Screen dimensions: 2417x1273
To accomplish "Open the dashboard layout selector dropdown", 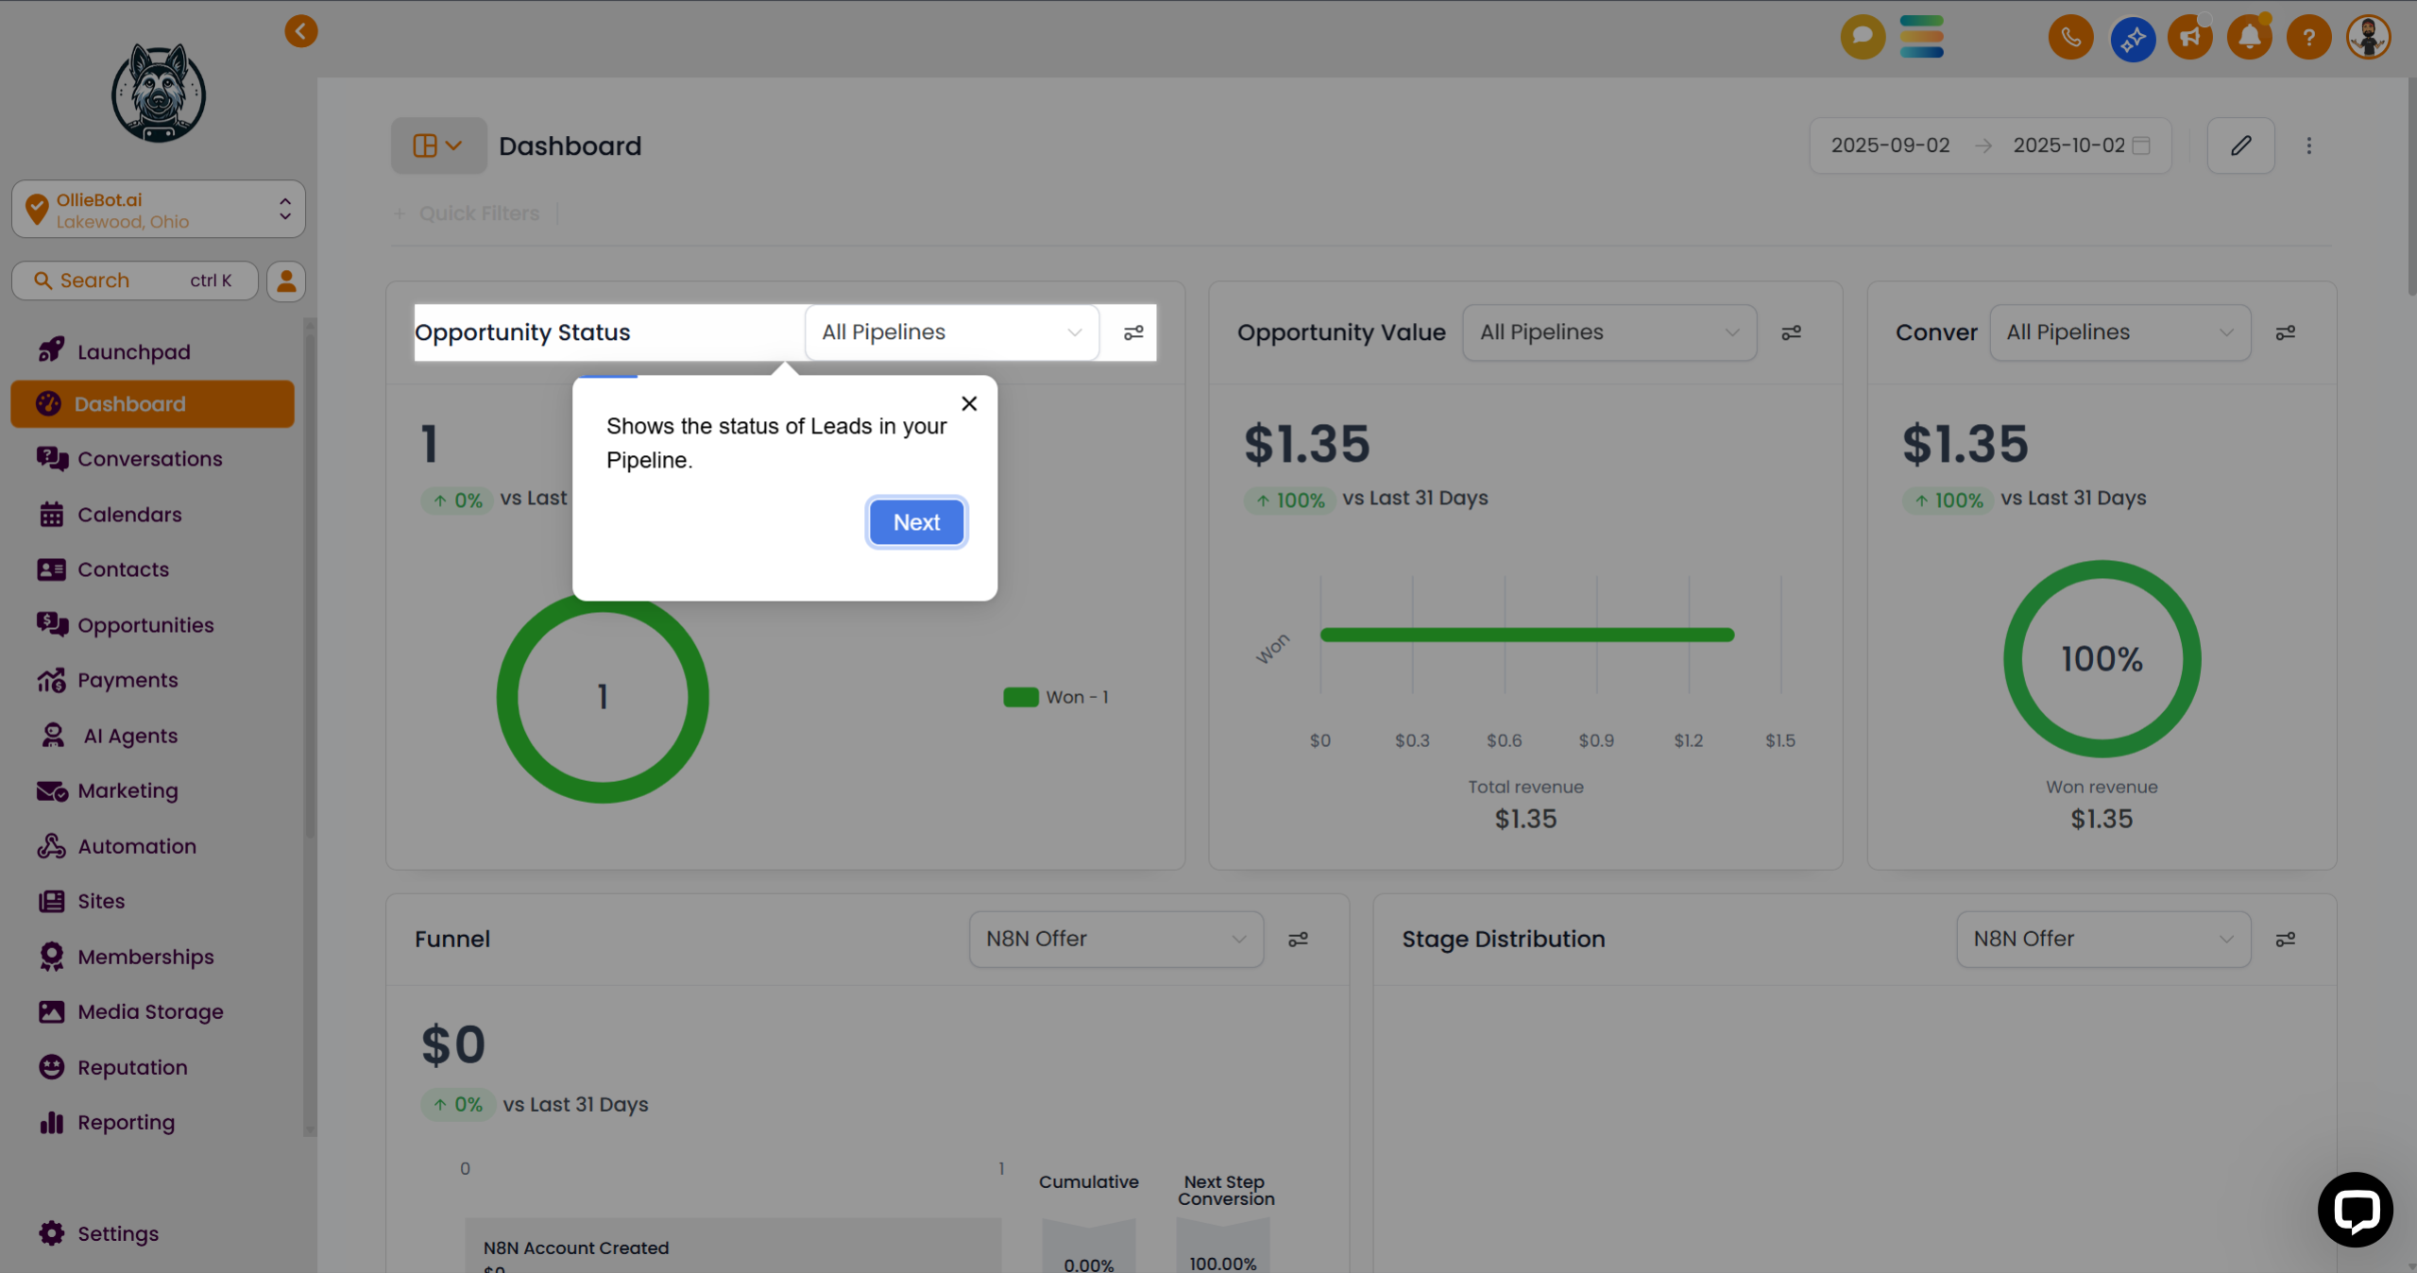I will pyautogui.click(x=438, y=145).
